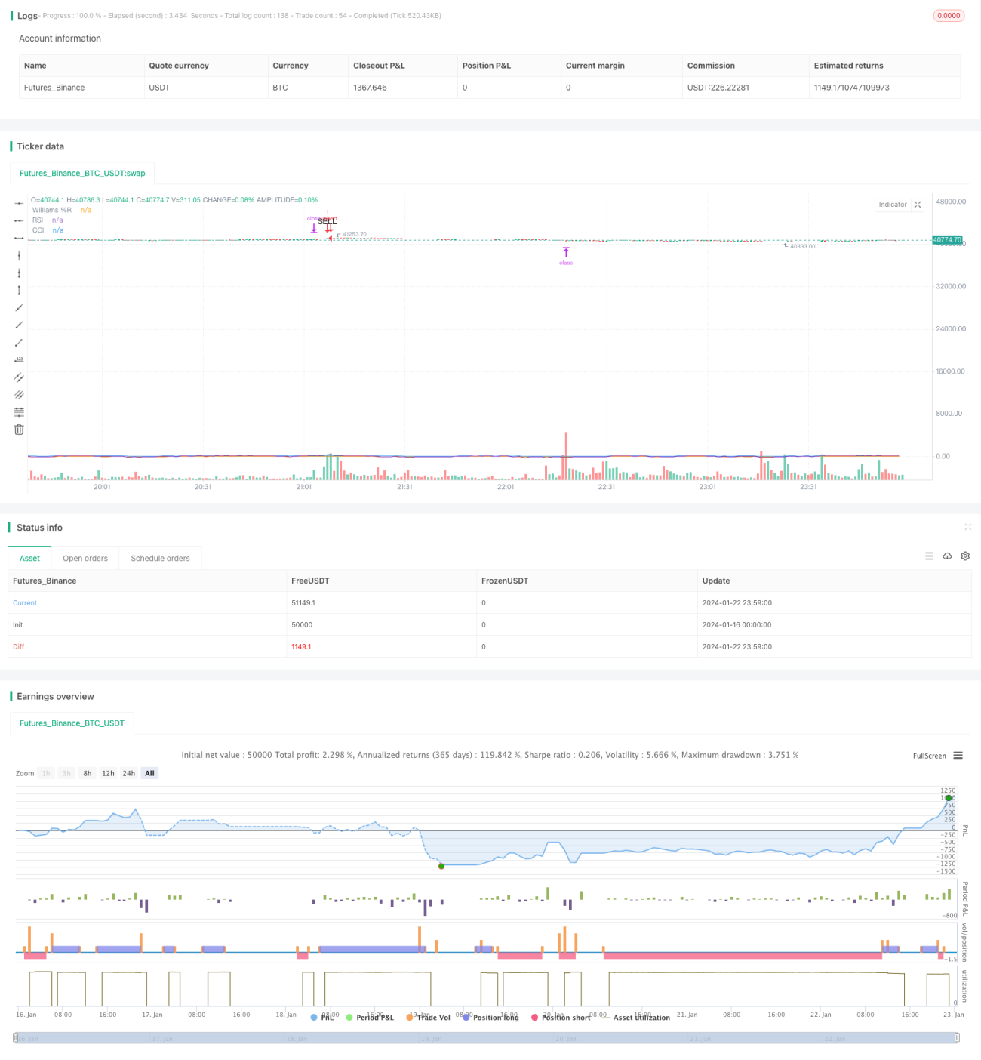The width and height of the screenshot is (981, 1060).
Task: Toggle the PnL series legend item
Action: [x=322, y=1018]
